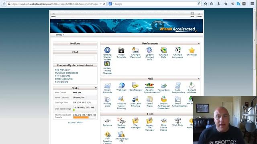The width and height of the screenshot is (257, 144).
Task: Reload the page with refresh button
Action: [104, 4]
